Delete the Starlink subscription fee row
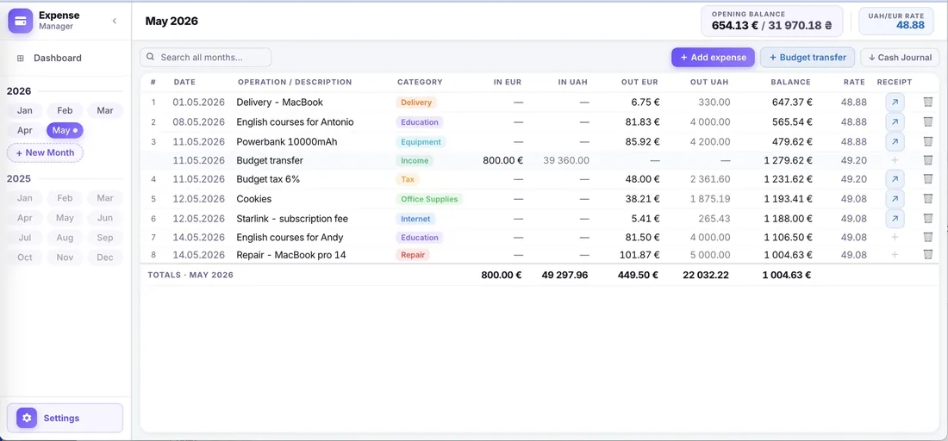Viewport: 948px width, 441px height. pos(928,219)
